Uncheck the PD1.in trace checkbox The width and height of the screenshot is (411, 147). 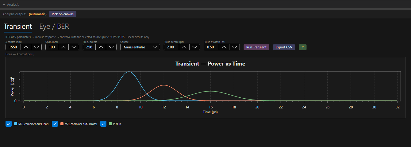tap(104, 124)
